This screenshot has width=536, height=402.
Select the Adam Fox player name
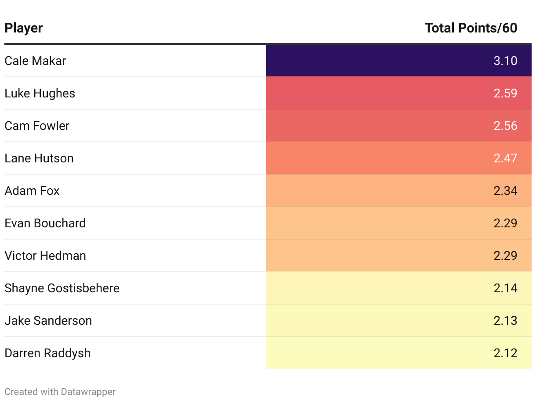pos(32,190)
